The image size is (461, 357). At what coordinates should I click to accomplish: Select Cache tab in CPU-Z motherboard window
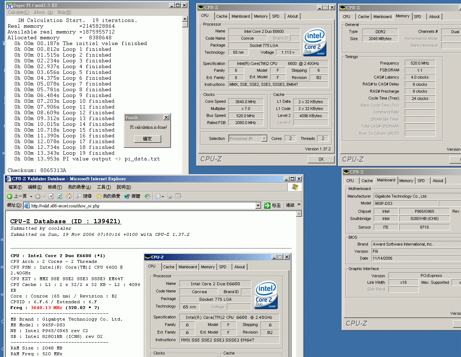[x=367, y=181]
